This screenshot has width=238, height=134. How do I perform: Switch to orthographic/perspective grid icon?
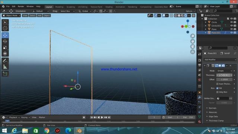pyautogui.click(x=193, y=52)
